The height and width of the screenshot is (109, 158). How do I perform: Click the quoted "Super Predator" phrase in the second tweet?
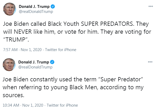120,80
